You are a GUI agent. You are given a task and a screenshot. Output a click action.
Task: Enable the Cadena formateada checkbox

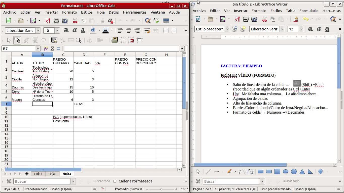(115, 181)
